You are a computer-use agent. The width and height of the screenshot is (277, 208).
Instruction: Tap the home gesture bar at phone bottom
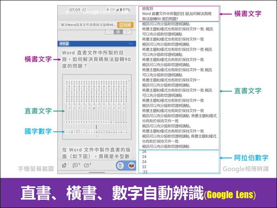coord(97,172)
